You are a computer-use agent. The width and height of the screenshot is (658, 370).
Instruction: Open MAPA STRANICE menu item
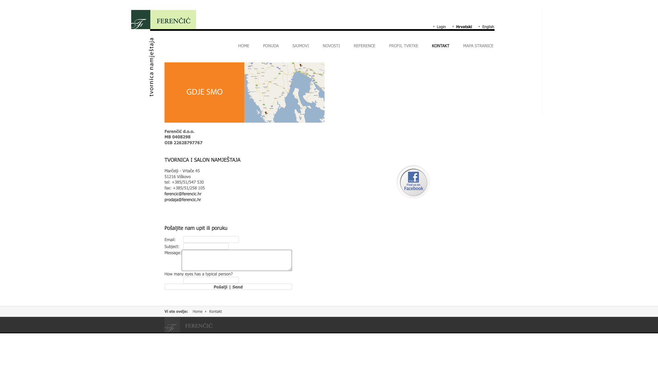point(478,46)
